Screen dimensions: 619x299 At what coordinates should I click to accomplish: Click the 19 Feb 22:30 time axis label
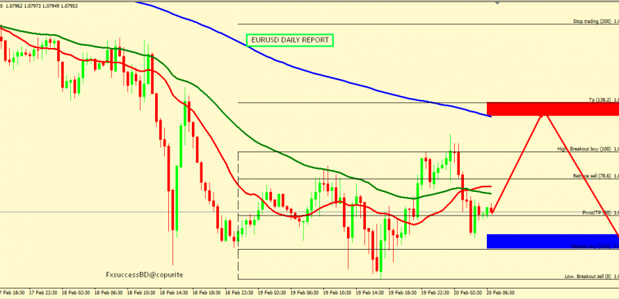click(433, 293)
